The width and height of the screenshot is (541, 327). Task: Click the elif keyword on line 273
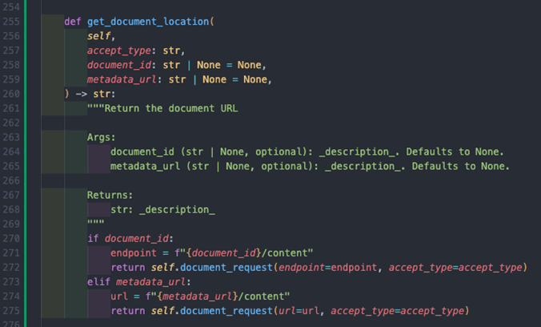click(99, 281)
